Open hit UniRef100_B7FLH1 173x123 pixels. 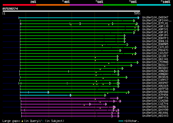pos(155,23)
